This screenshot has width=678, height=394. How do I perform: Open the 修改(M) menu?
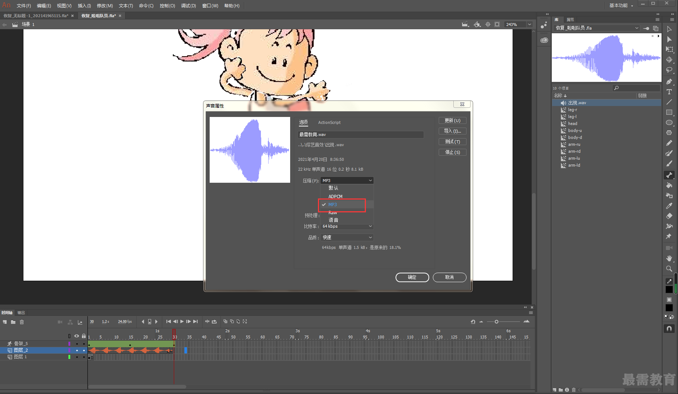coord(105,6)
